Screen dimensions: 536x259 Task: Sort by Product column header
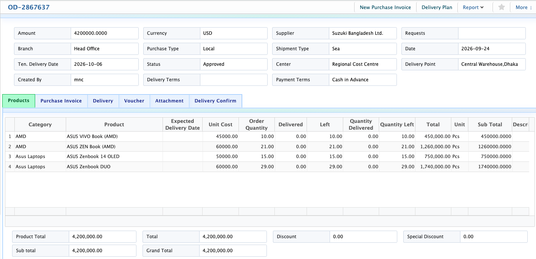coord(114,124)
